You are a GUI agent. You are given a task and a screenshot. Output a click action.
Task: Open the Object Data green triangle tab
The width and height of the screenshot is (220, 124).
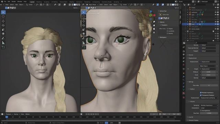184,90
